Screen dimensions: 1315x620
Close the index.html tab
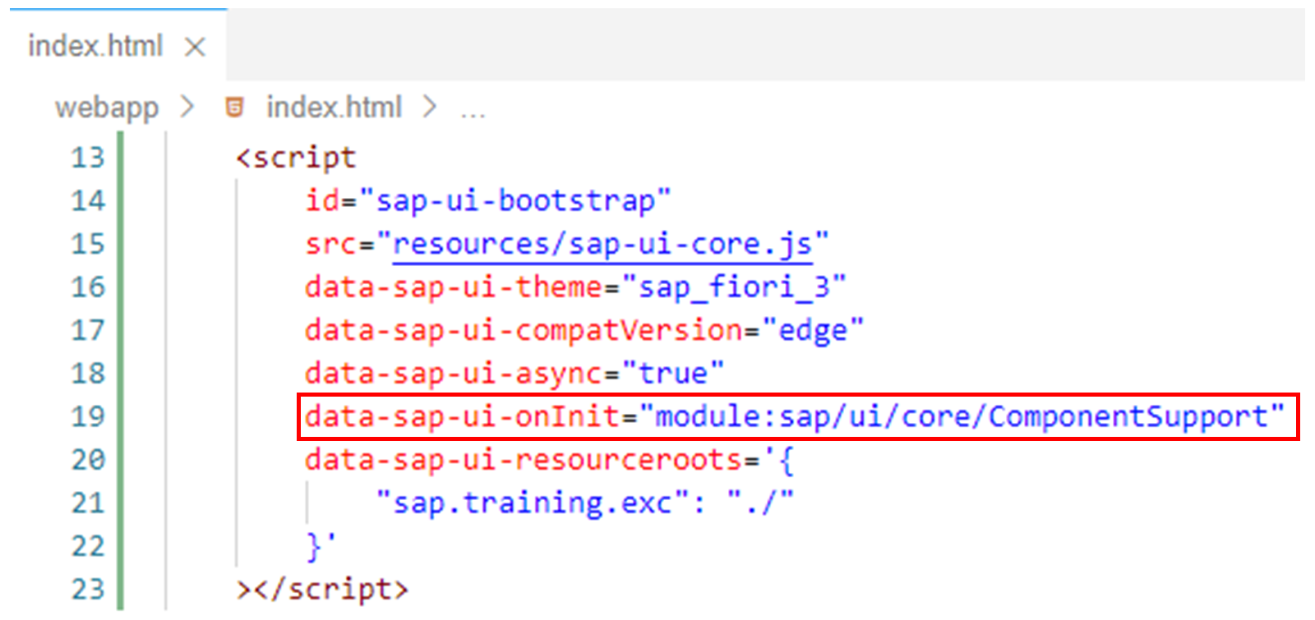[x=195, y=47]
